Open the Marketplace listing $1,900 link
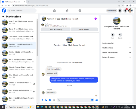Image resolution: width=136 pixels, height=109 pixels. [x=56, y=26]
